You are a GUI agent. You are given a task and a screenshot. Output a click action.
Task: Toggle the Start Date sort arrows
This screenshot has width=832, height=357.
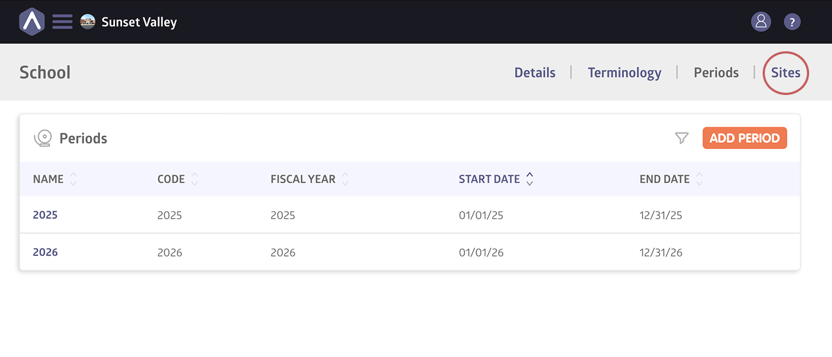point(530,180)
